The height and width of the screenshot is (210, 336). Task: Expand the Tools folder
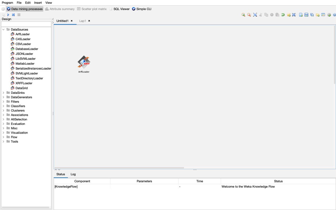click(3, 141)
